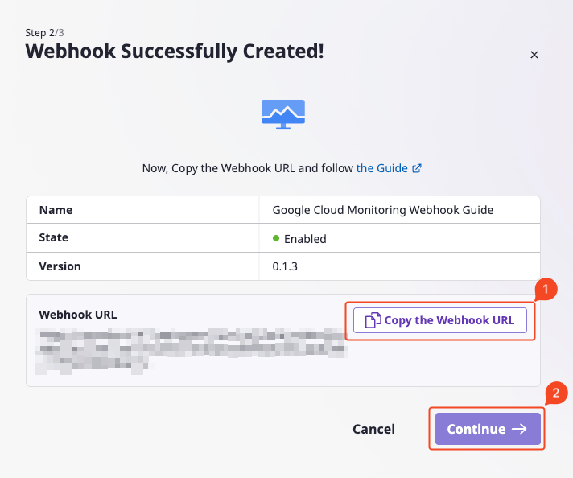Click the version value 0.1.3
This screenshot has width=573, height=478.
(285, 266)
